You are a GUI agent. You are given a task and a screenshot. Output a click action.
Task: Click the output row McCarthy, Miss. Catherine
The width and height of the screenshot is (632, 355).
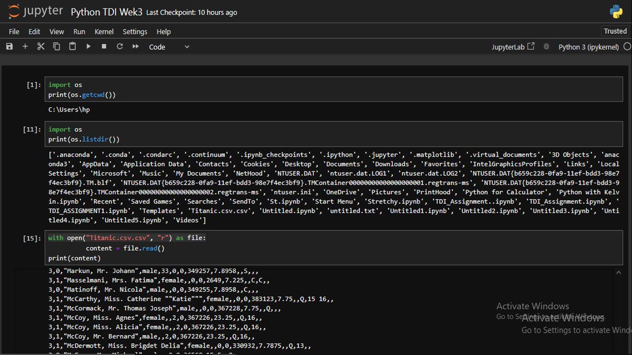click(x=191, y=299)
